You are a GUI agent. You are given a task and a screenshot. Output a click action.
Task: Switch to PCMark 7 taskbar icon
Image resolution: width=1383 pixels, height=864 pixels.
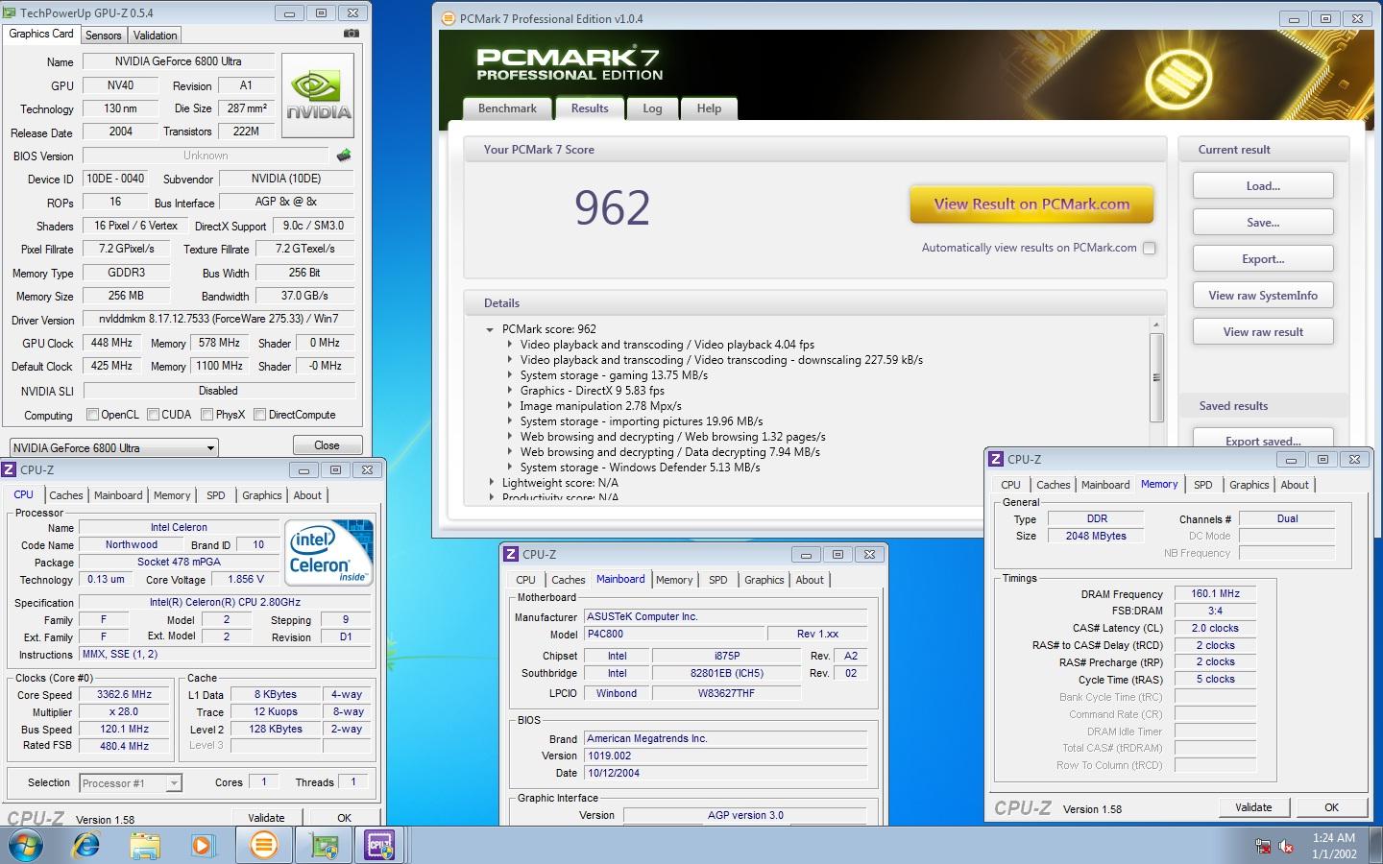(263, 846)
